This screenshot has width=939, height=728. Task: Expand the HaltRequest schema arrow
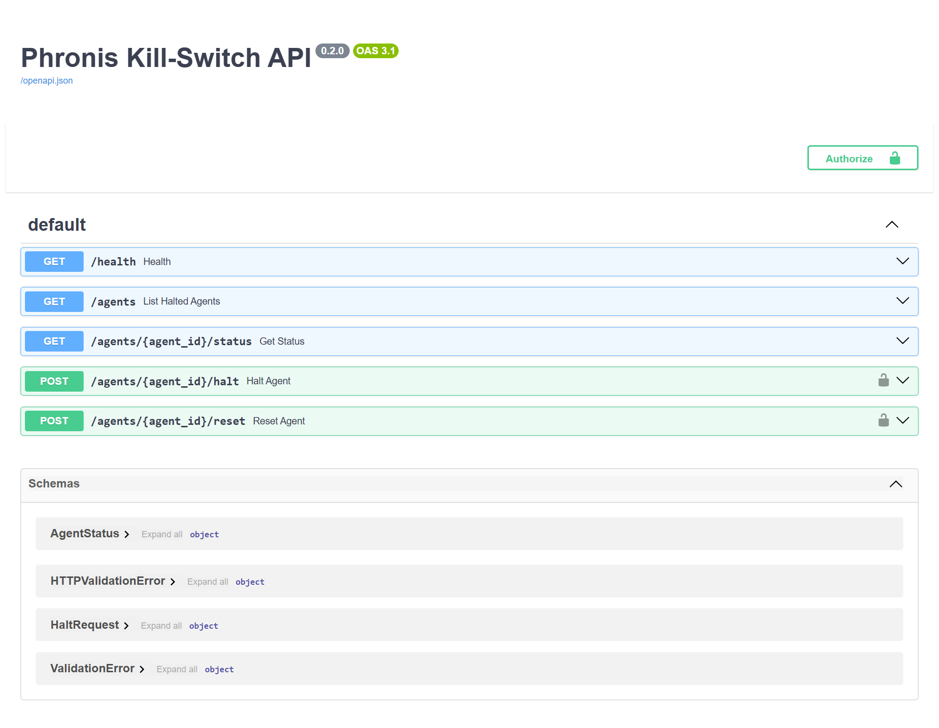[x=126, y=626]
